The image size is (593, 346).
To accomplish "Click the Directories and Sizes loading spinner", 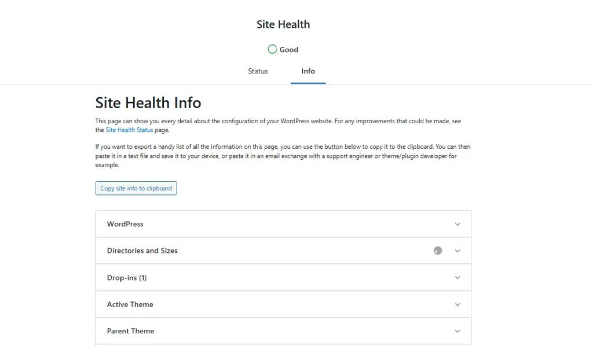I will click(438, 251).
